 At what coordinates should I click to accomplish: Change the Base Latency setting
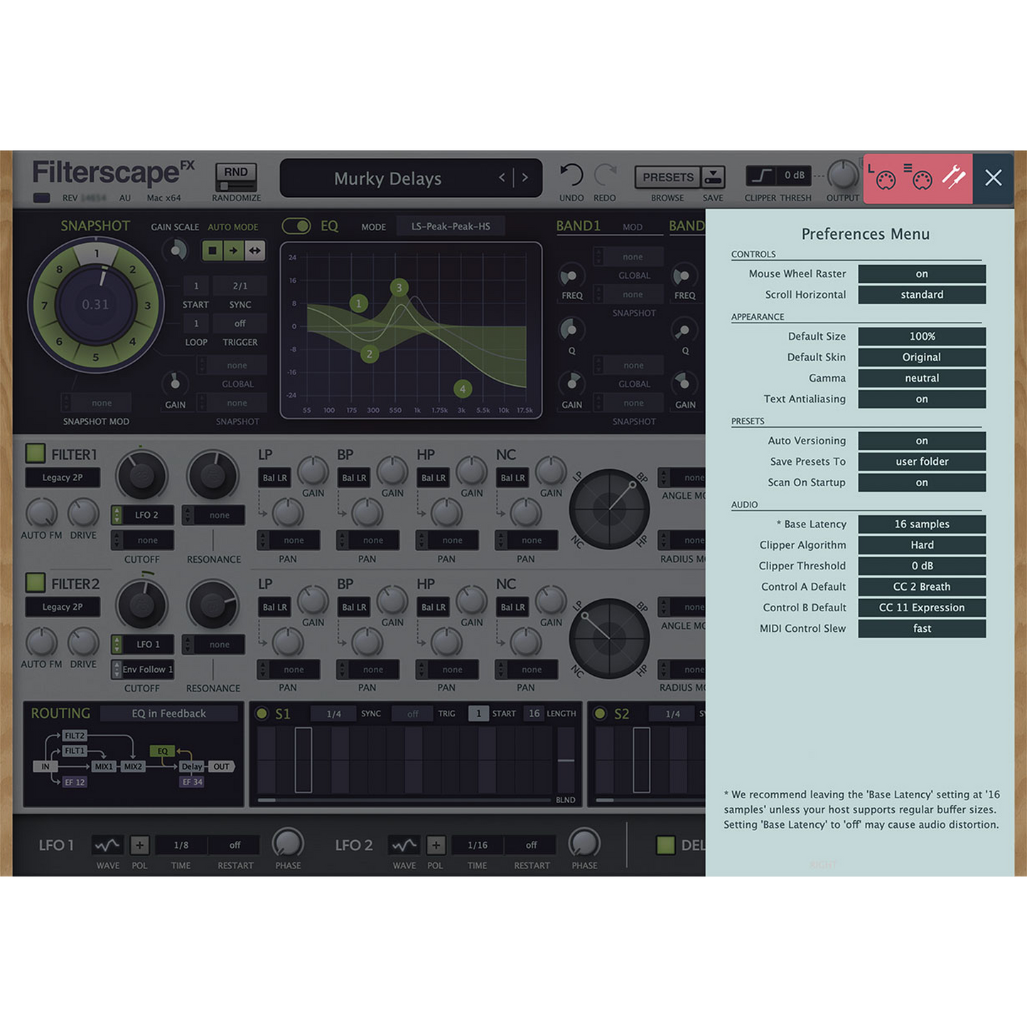click(921, 525)
